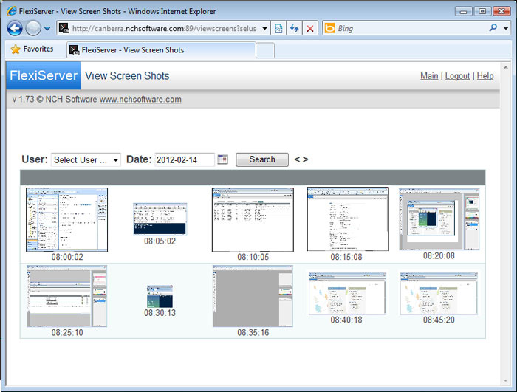Click the Search button
The image size is (517, 392).
pos(262,159)
